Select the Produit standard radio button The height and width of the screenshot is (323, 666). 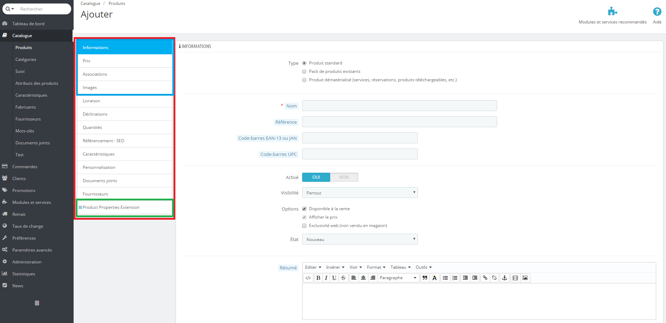tap(304, 63)
